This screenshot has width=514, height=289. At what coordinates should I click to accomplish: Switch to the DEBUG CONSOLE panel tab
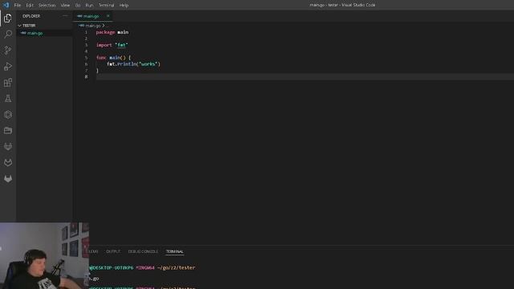[143, 251]
